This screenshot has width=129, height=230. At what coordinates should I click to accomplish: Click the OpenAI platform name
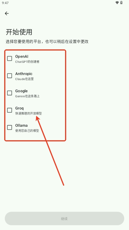tap(22, 56)
